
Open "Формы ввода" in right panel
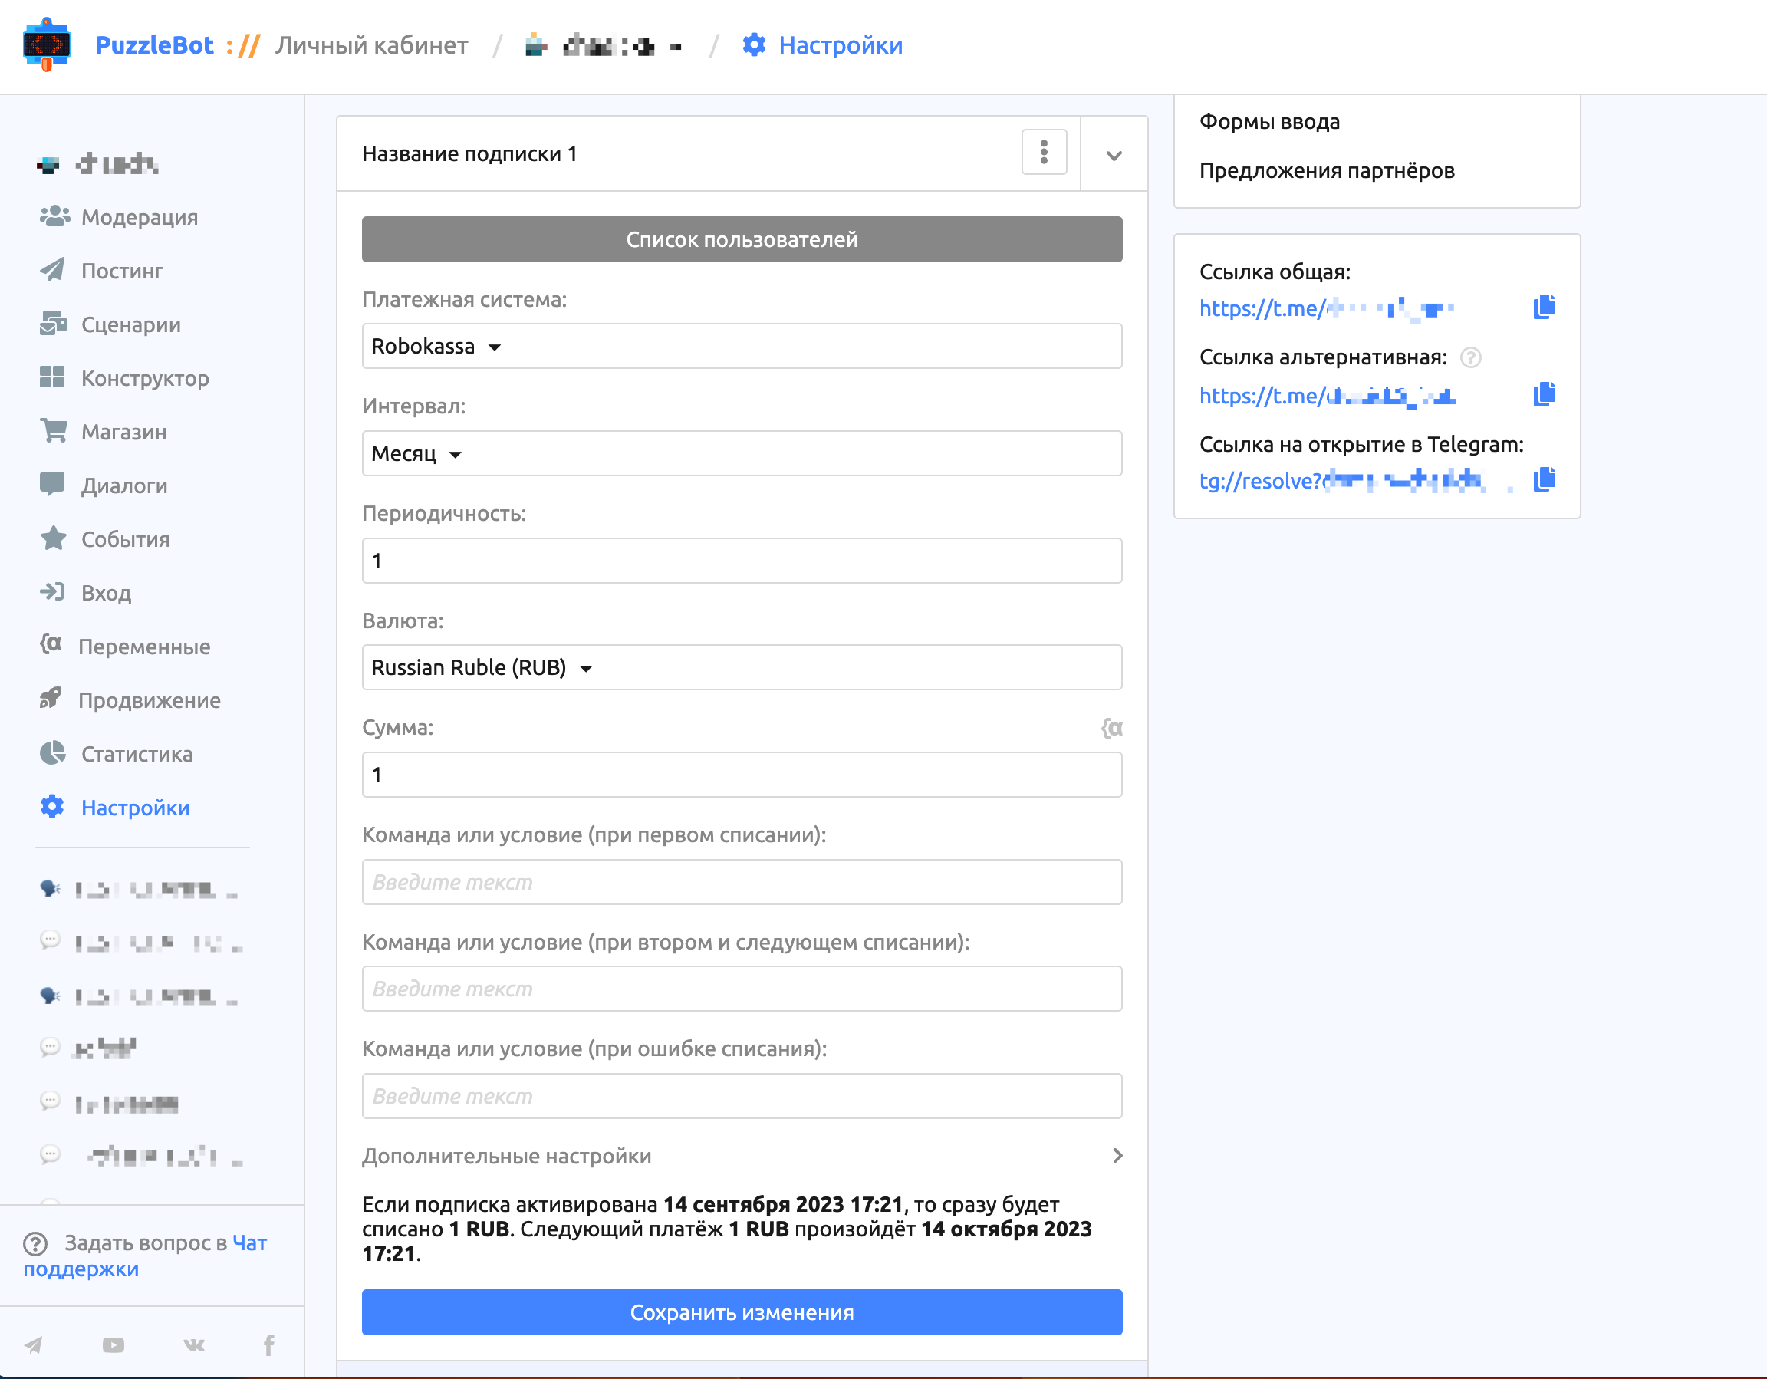pyautogui.click(x=1268, y=121)
